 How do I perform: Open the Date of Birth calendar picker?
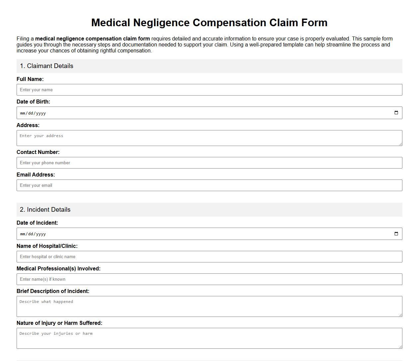tap(396, 112)
